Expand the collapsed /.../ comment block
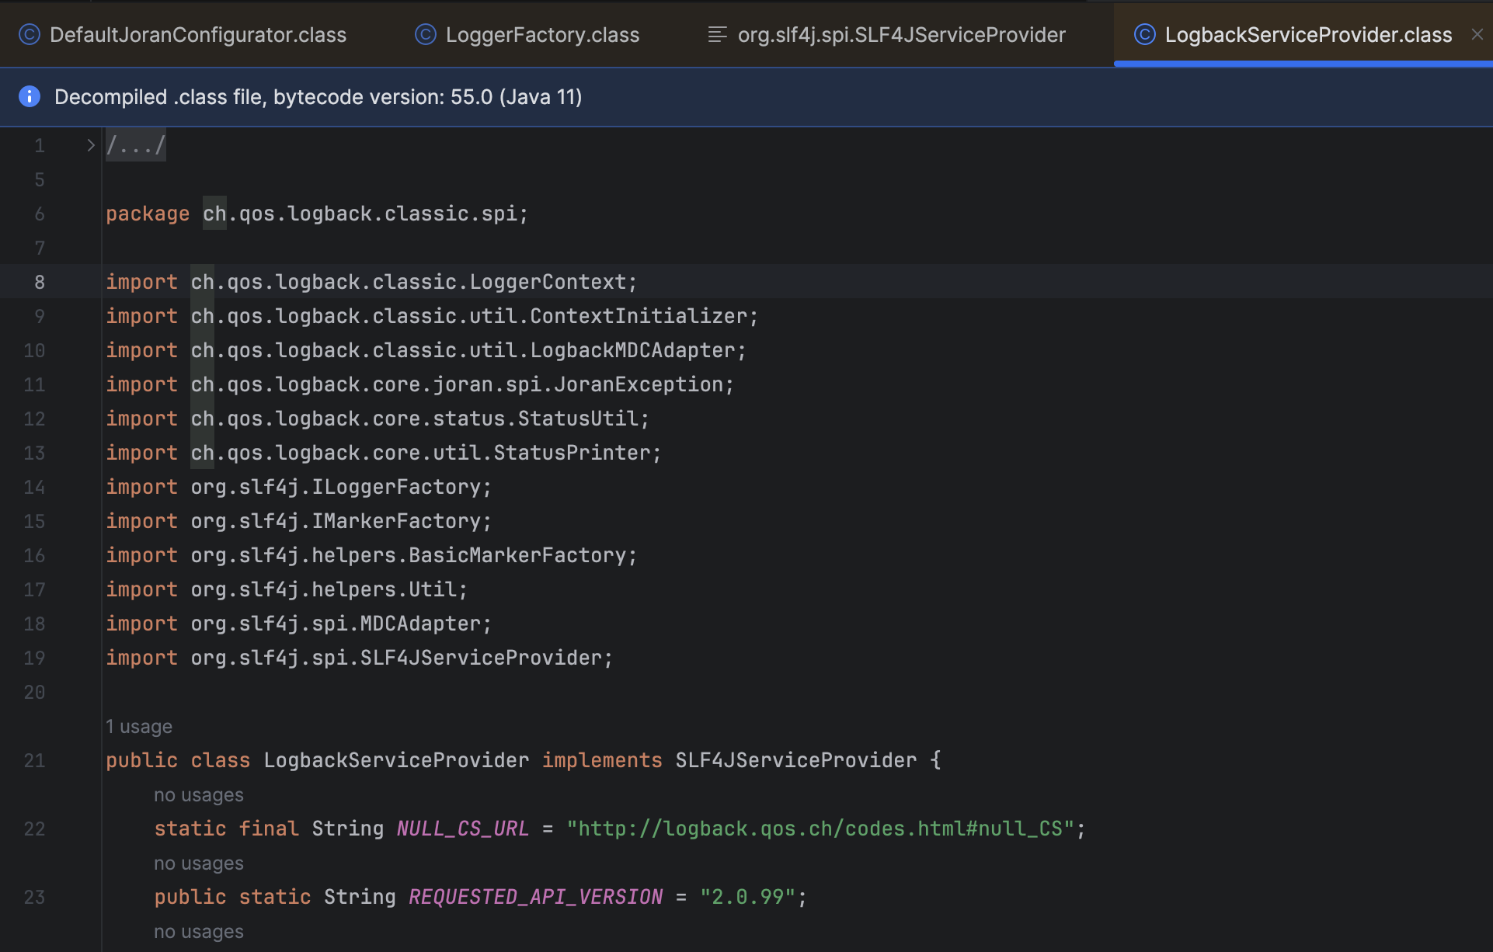 coord(136,145)
